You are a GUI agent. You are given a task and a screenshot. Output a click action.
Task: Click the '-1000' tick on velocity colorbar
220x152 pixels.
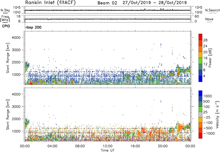pyautogui.click(x=209, y=133)
